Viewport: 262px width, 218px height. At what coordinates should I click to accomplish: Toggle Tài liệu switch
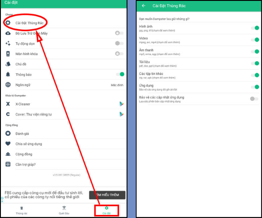pos(255,63)
